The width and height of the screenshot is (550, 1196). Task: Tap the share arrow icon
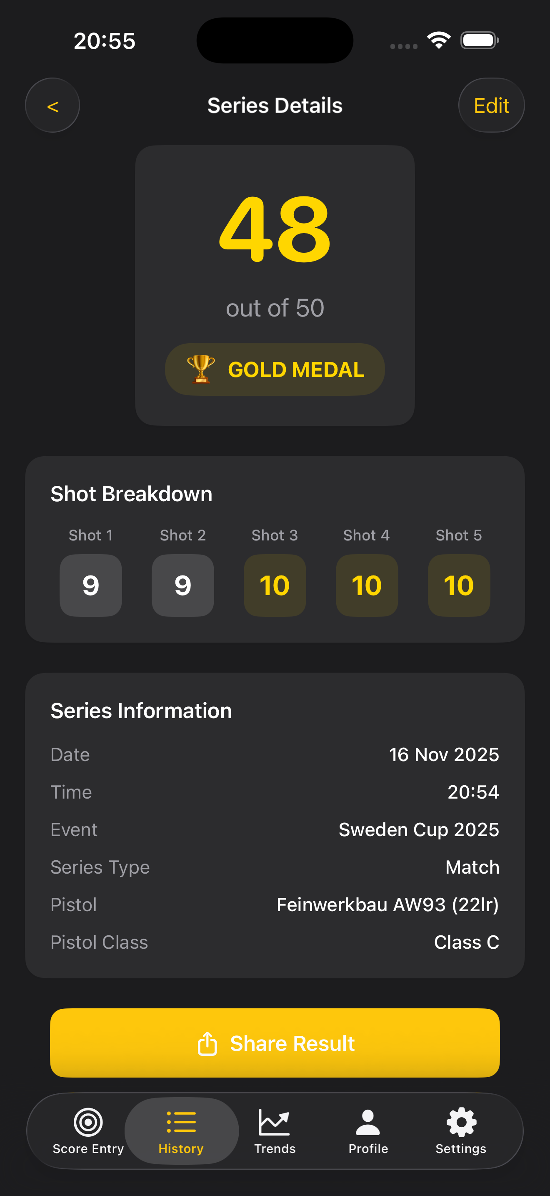[207, 1043]
